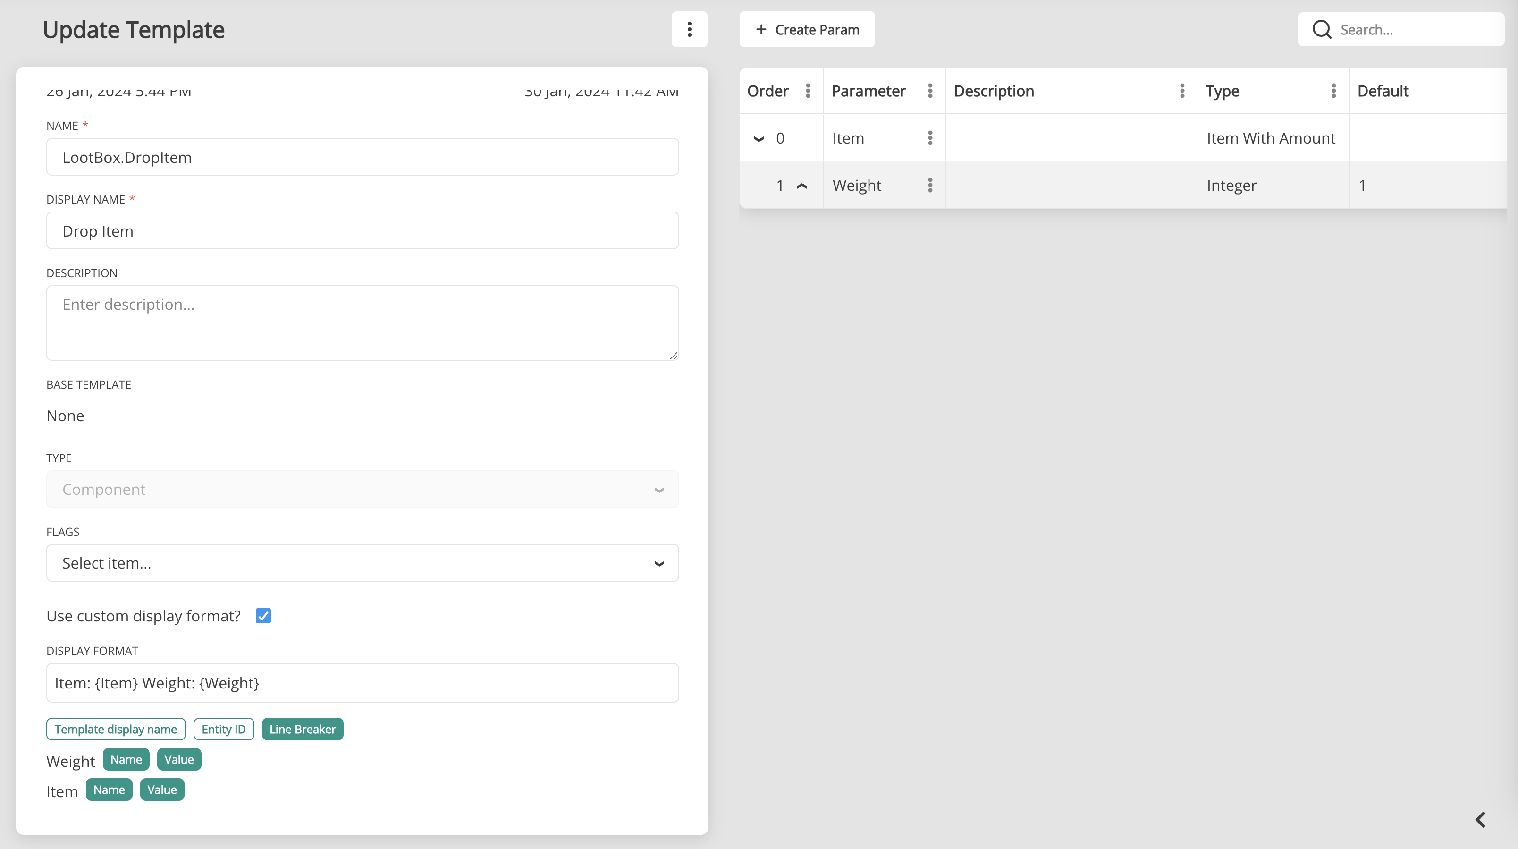
Task: Insert Line Breaker tag
Action: point(302,730)
